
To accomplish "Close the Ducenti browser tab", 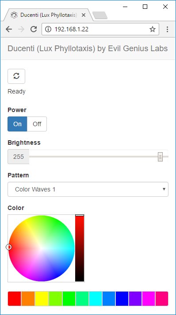I will [84, 15].
